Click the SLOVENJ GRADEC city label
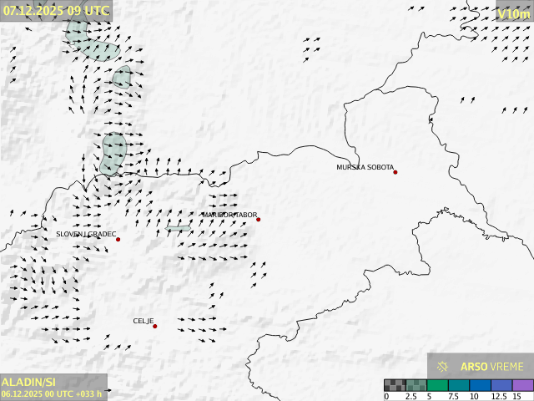534x401 pixels. point(86,234)
